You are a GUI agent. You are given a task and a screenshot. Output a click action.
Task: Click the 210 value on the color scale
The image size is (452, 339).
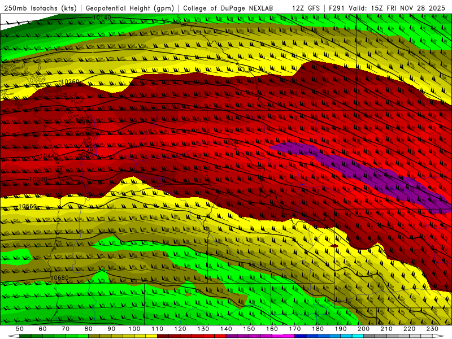[386, 329]
